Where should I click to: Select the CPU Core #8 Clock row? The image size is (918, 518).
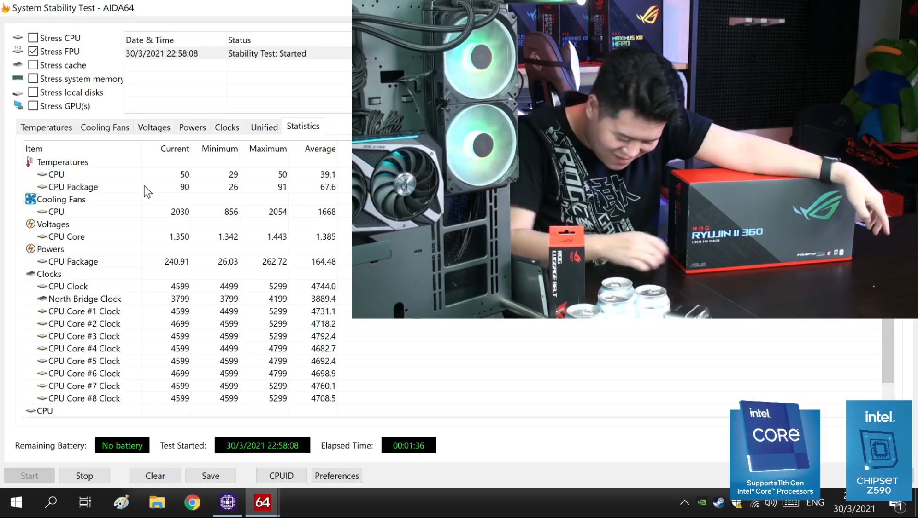pyautogui.click(x=181, y=398)
